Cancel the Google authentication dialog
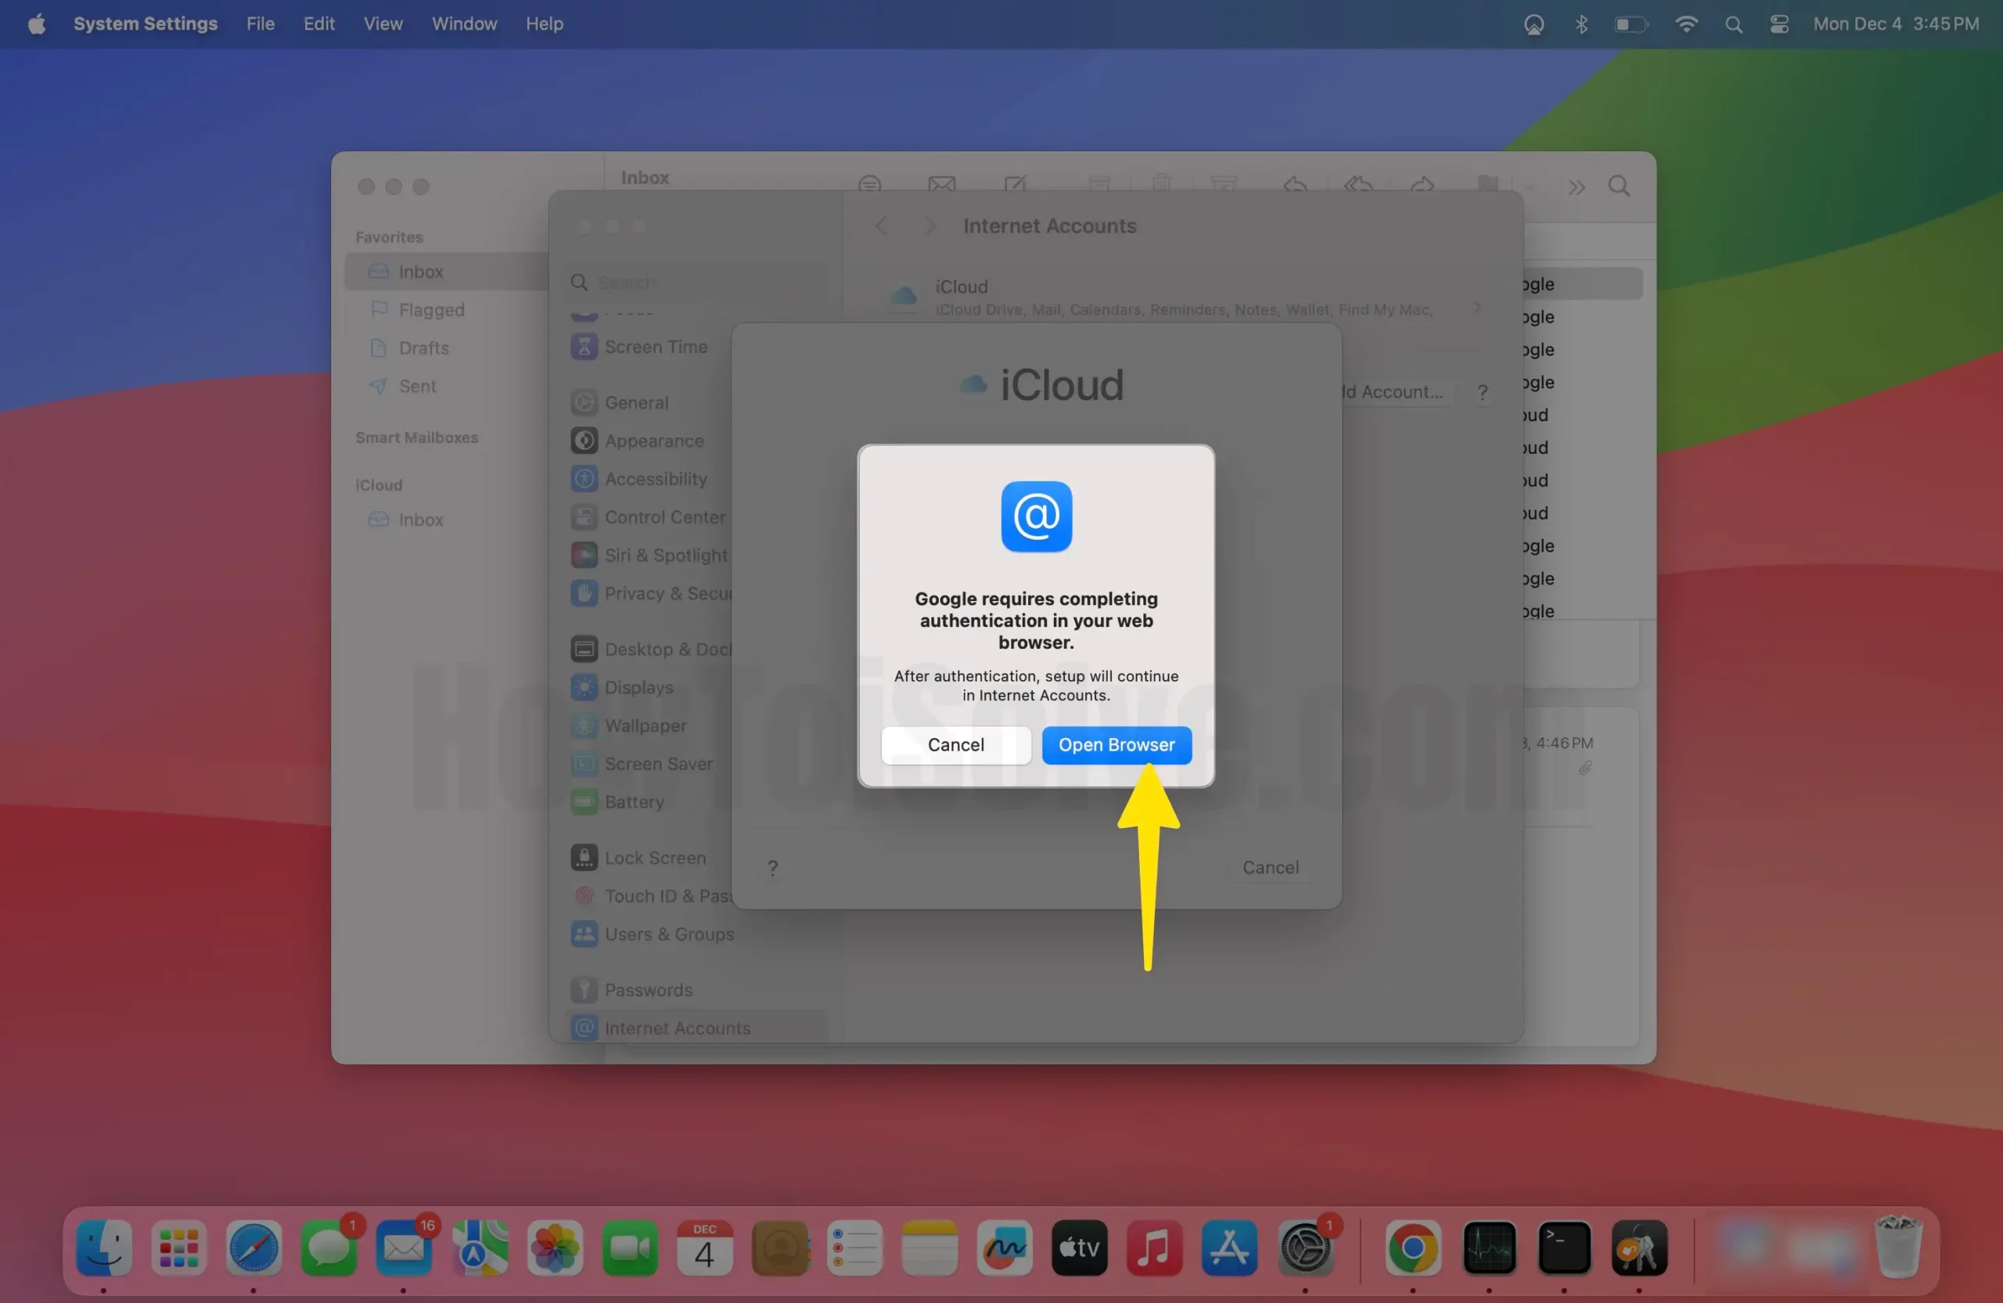 (955, 745)
